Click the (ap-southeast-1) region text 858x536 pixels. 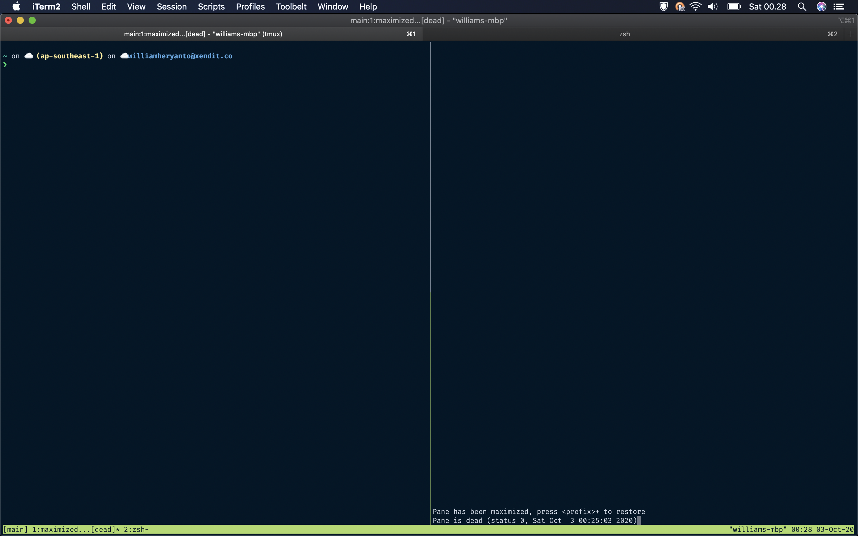(x=69, y=56)
